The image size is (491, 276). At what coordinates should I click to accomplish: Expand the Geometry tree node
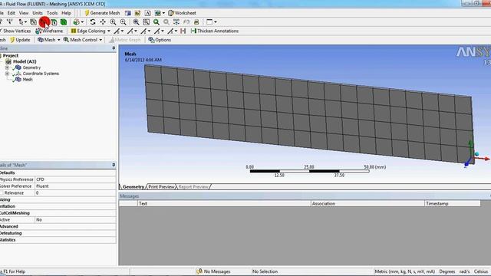click(x=7, y=67)
